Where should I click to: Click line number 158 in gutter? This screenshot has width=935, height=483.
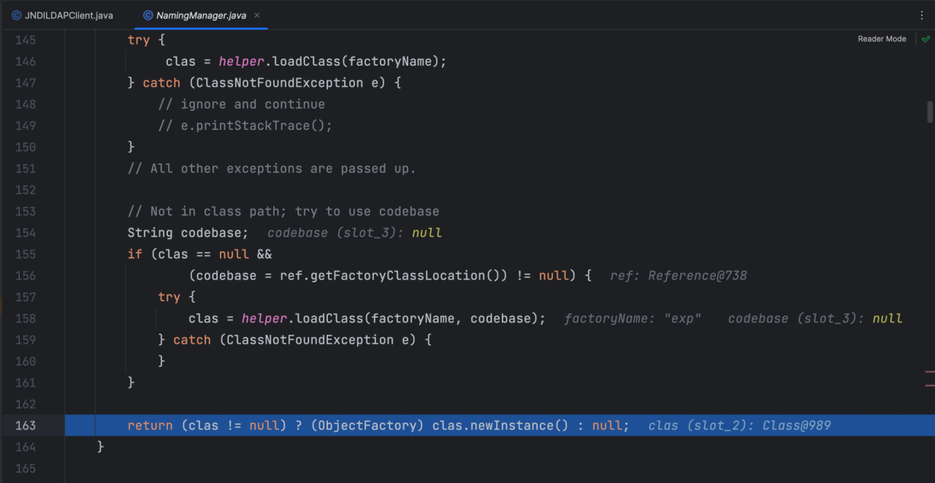tap(26, 318)
